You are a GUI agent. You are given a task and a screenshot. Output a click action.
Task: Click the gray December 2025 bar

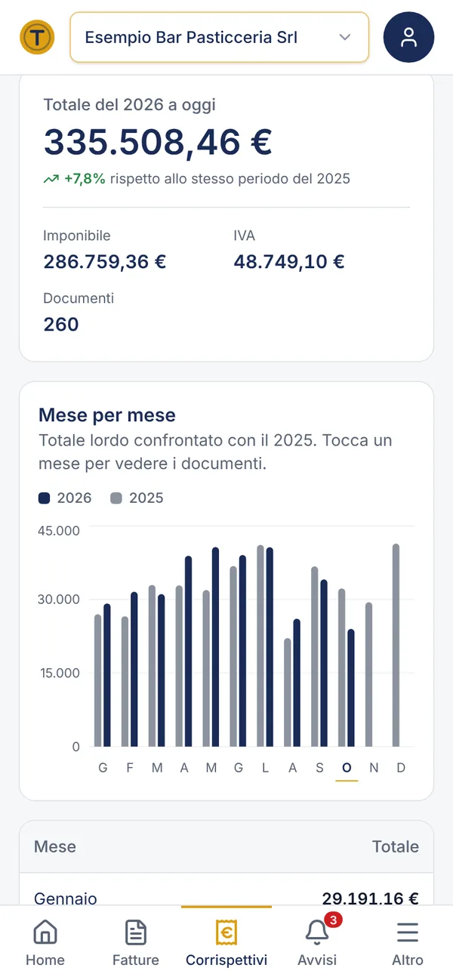pos(396,646)
